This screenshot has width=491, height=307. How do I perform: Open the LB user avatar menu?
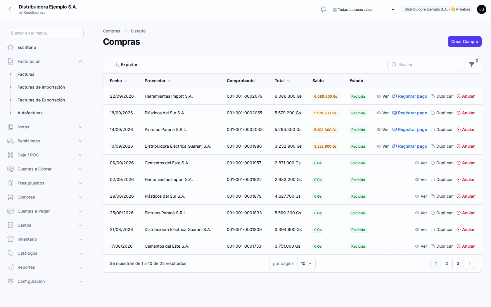pyautogui.click(x=482, y=9)
